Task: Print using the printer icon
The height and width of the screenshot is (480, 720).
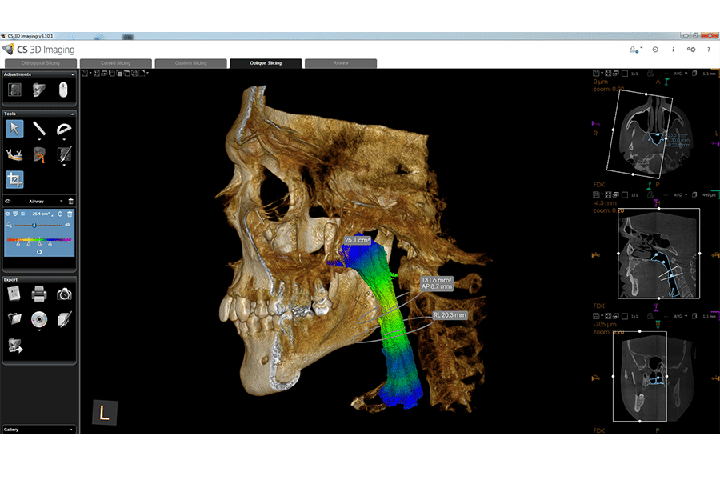Action: pos(39,294)
